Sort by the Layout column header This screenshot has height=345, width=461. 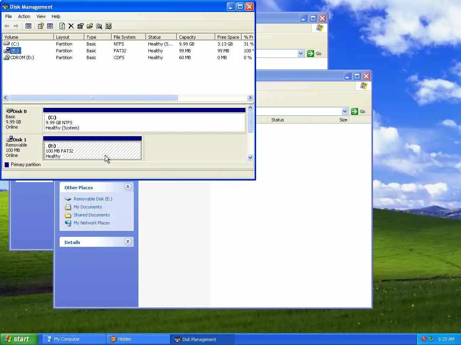[69, 37]
